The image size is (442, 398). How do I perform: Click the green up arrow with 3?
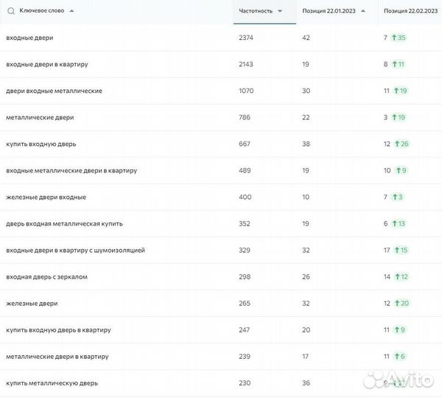tap(395, 197)
